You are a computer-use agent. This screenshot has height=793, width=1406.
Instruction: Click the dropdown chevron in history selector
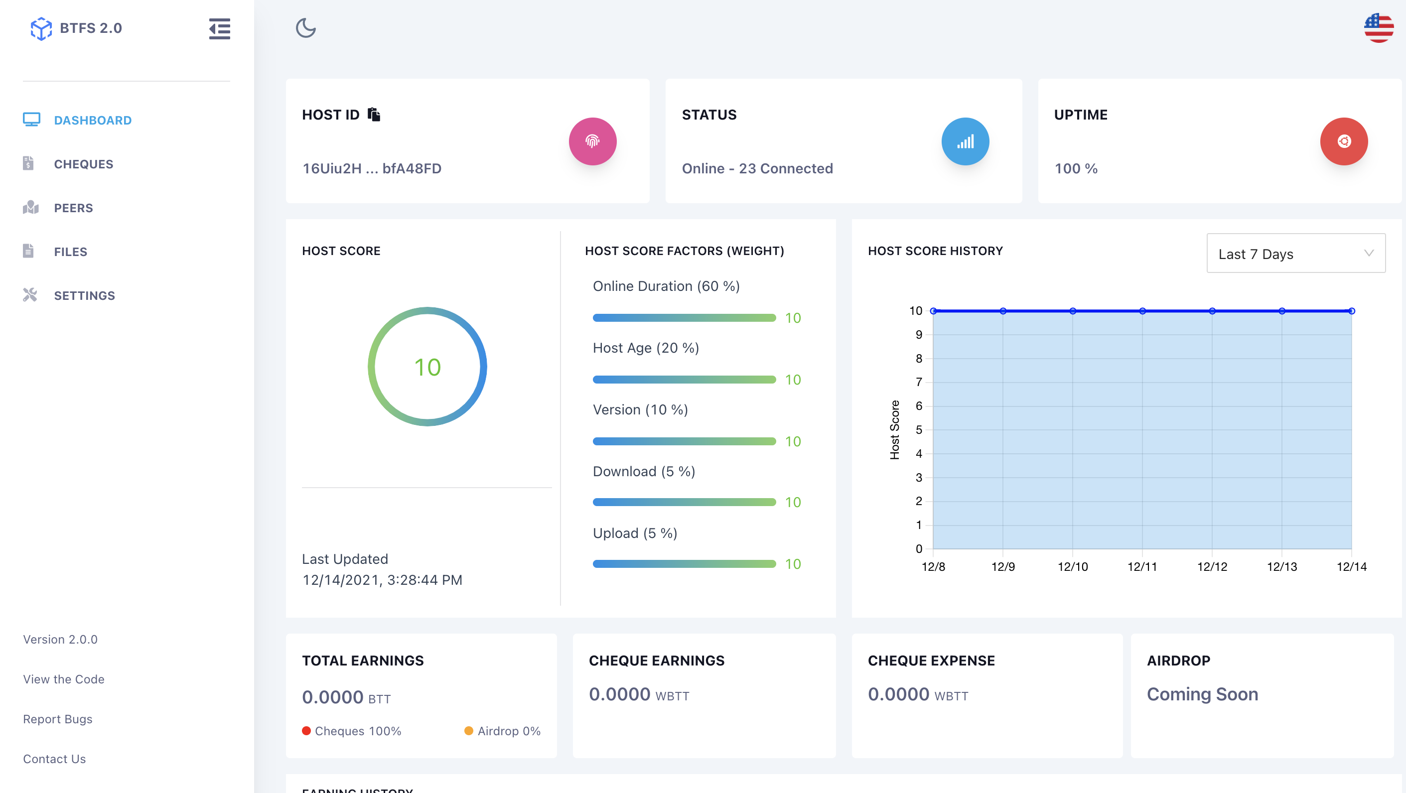pyautogui.click(x=1368, y=253)
